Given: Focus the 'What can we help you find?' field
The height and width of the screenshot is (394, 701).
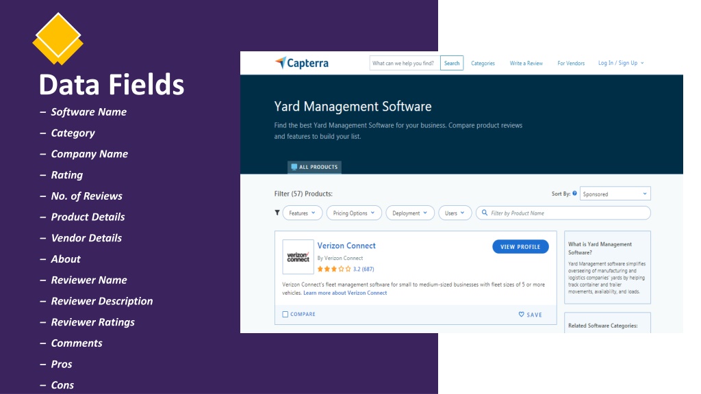Looking at the screenshot, I should click(405, 63).
